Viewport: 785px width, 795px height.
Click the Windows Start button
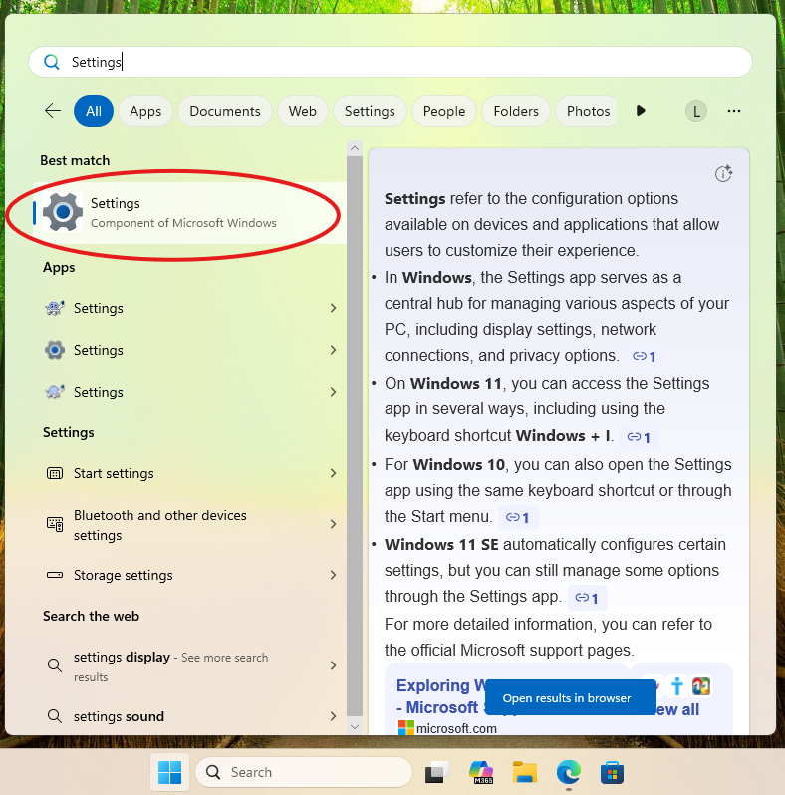[169, 772]
